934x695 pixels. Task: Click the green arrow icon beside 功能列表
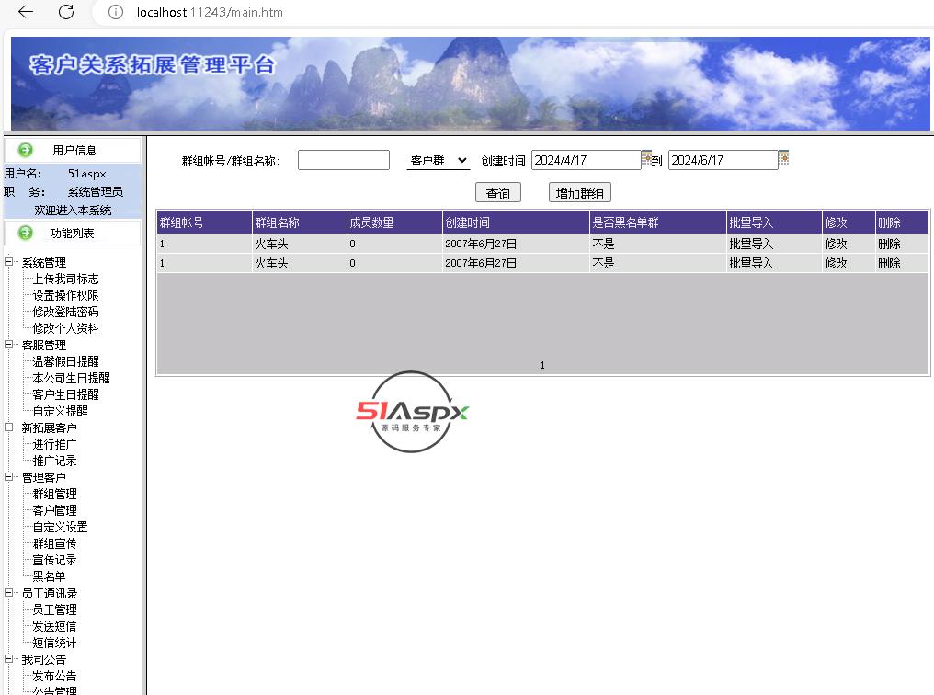[x=26, y=233]
